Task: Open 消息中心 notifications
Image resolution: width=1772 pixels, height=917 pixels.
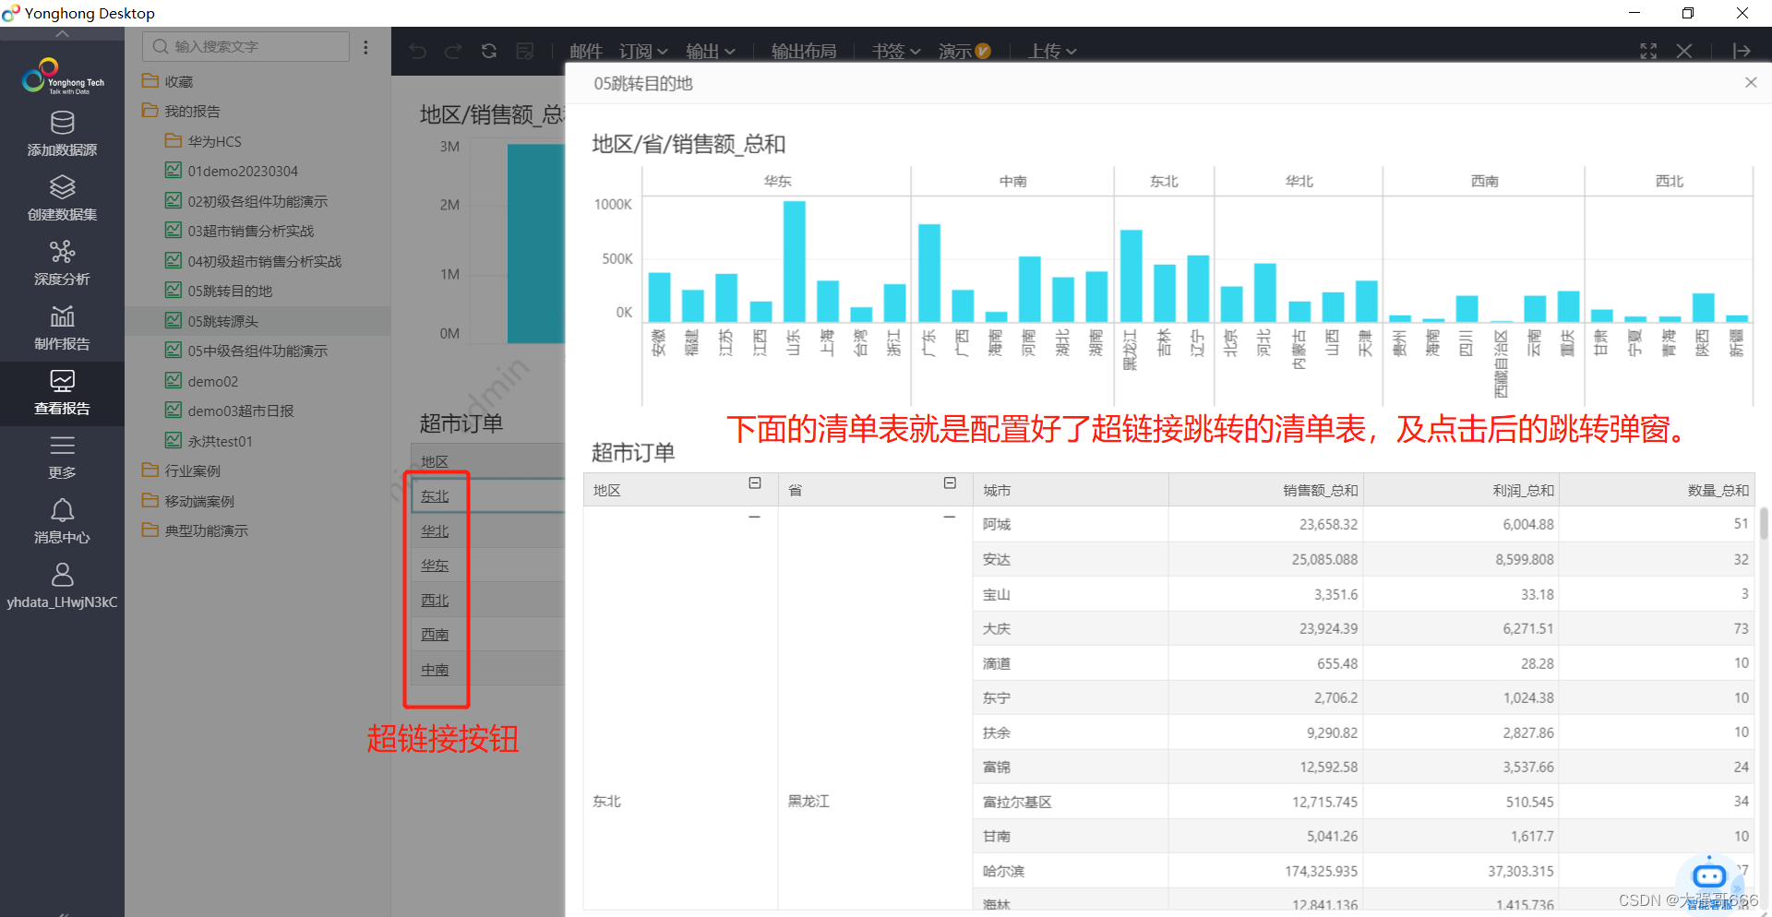Action: (62, 521)
